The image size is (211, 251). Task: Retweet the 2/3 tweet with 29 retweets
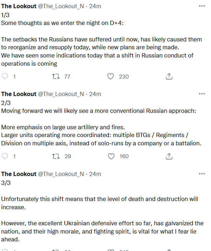click(56, 156)
